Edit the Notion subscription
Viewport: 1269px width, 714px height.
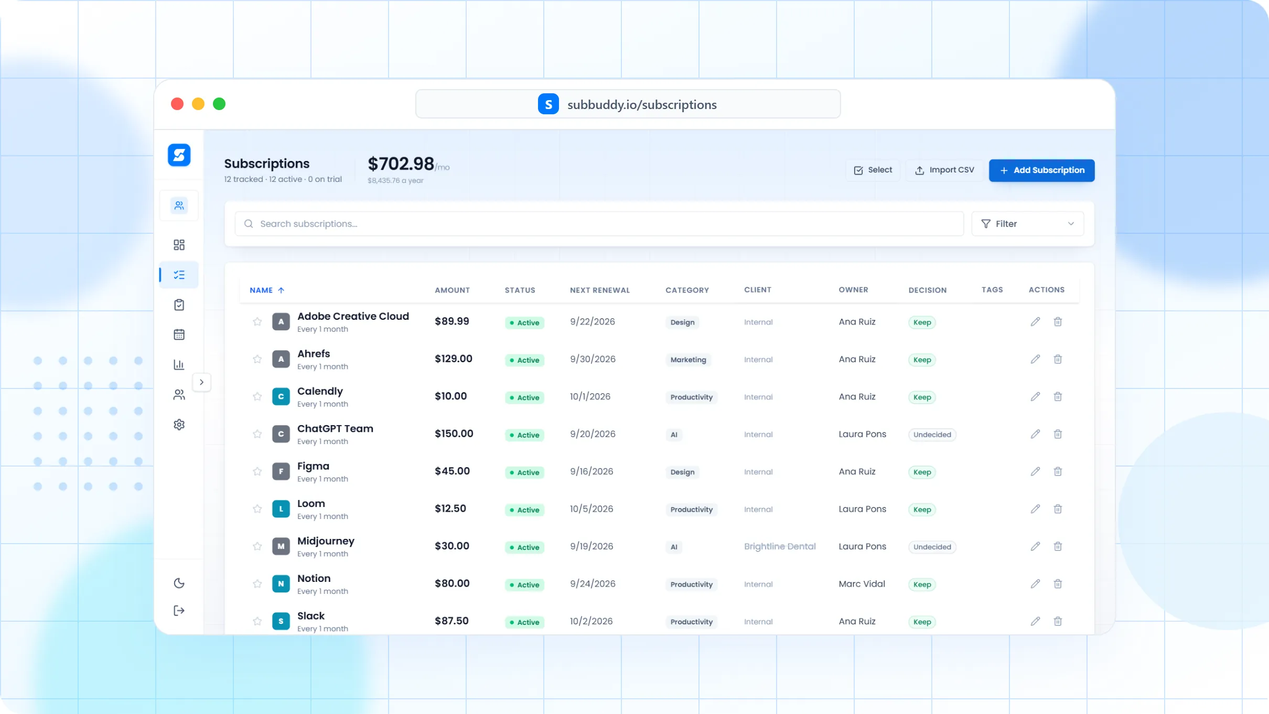point(1035,584)
